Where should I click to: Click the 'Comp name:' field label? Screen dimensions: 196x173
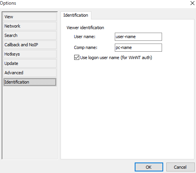[86, 47]
